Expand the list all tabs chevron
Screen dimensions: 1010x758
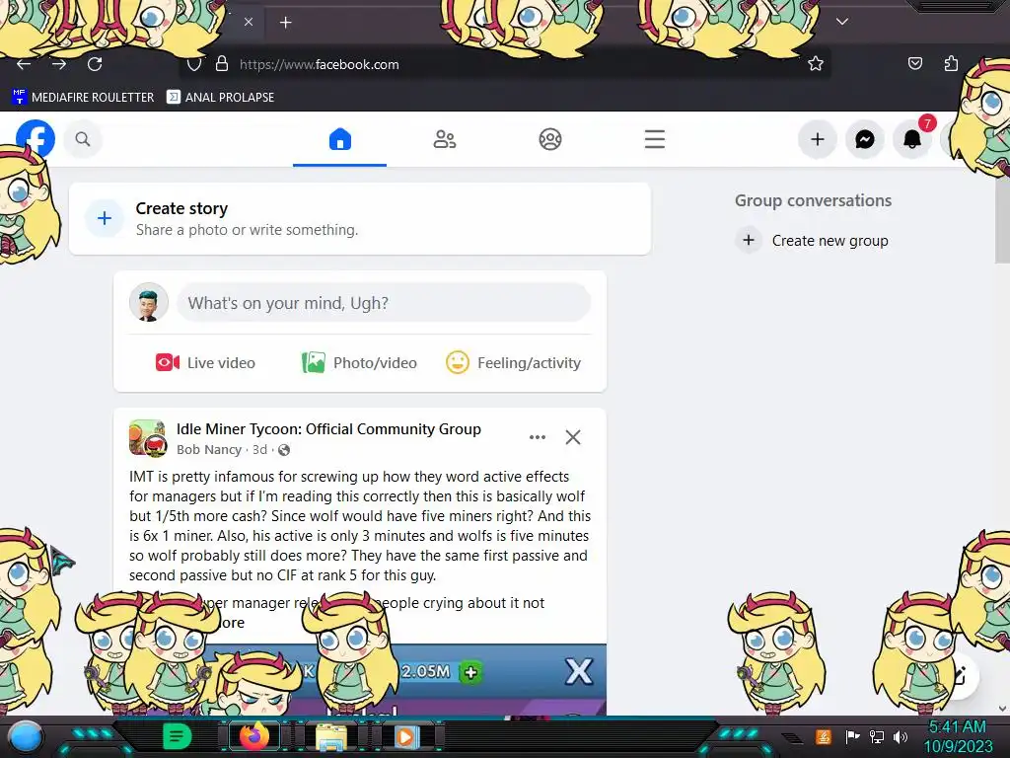(842, 22)
